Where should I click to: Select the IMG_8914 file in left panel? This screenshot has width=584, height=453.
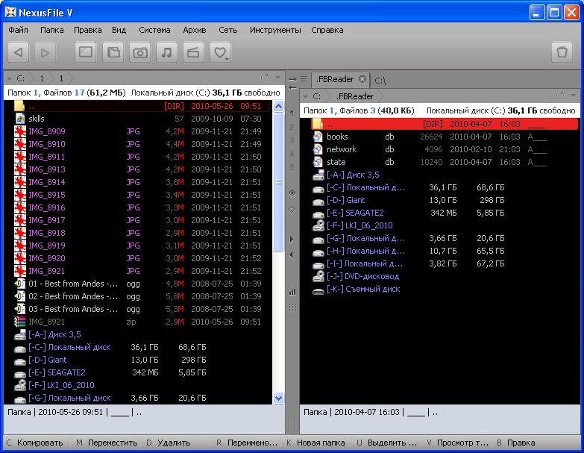[46, 182]
